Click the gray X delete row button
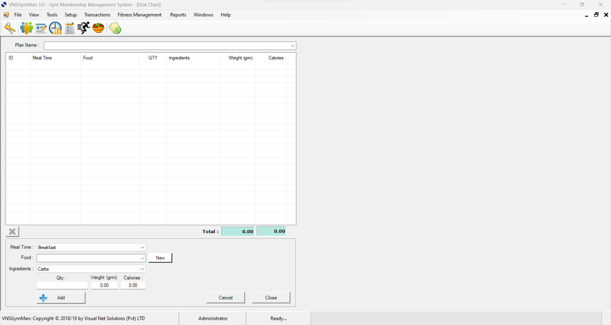This screenshot has width=611, height=325. pos(12,232)
